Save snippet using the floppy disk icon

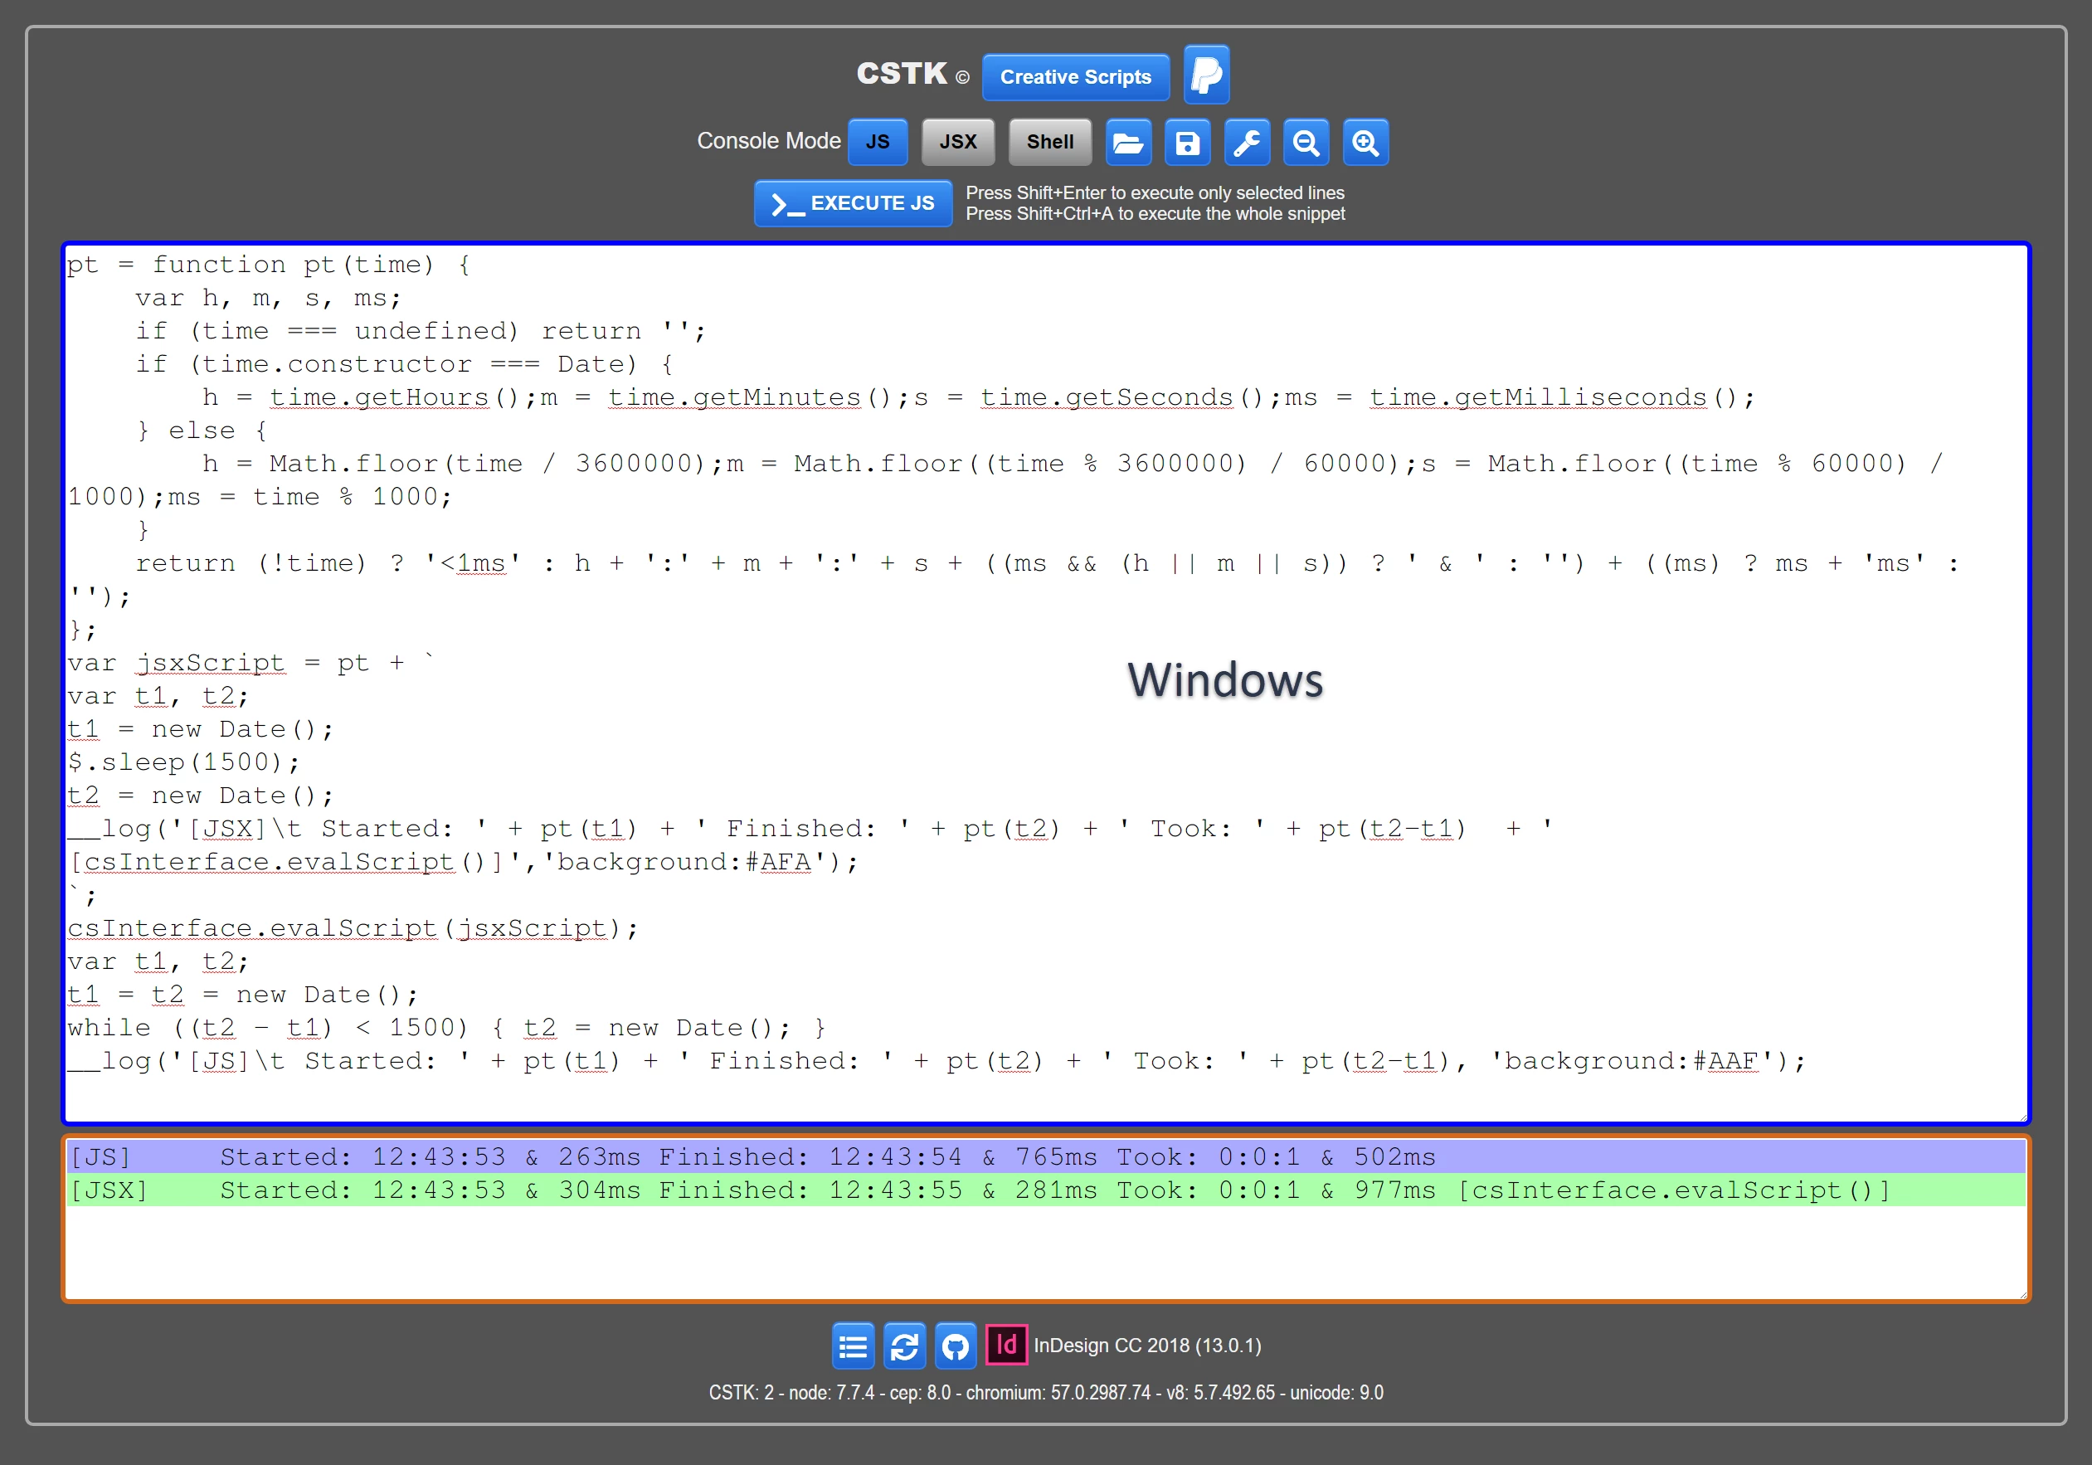click(1187, 143)
